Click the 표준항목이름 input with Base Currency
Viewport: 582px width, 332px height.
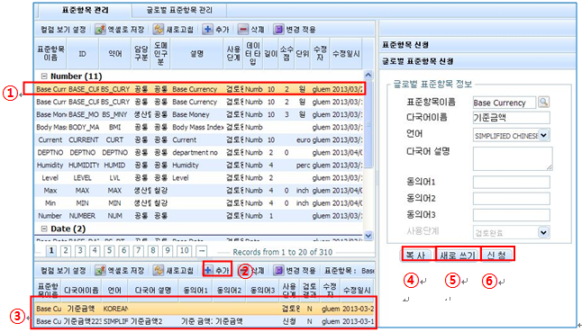(x=504, y=103)
